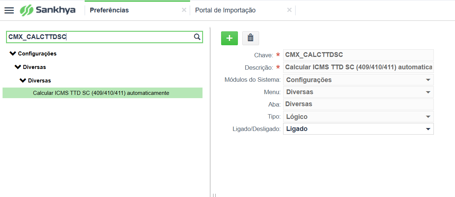Click the search magnifier icon

197,36
